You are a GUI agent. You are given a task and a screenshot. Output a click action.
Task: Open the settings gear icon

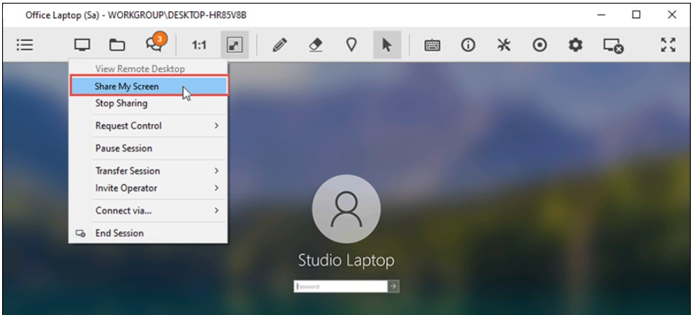point(575,45)
